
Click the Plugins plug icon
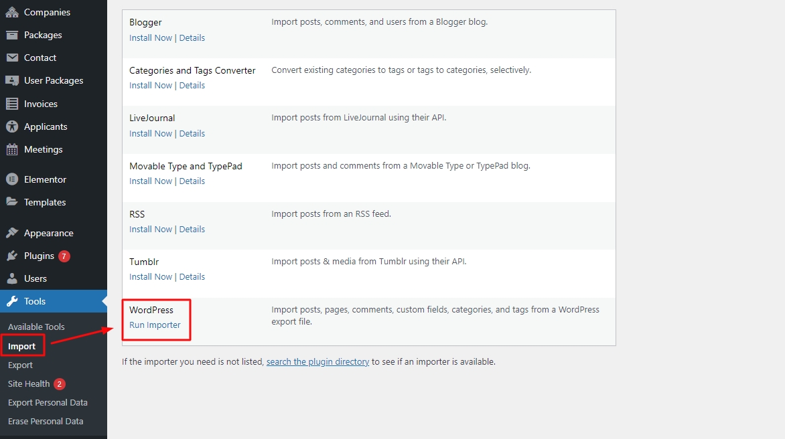[12, 256]
